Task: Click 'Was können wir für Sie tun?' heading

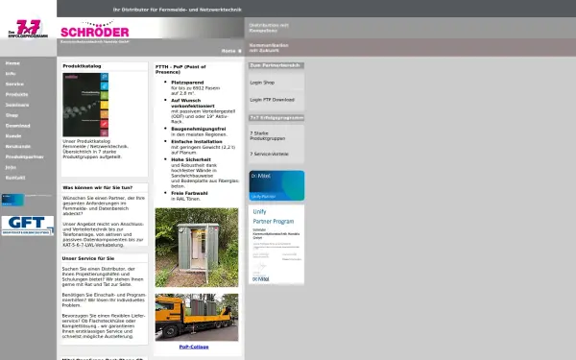Action: 98,188
